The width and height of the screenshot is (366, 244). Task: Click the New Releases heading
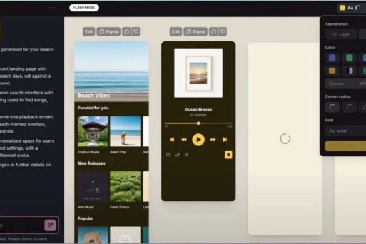coord(91,163)
